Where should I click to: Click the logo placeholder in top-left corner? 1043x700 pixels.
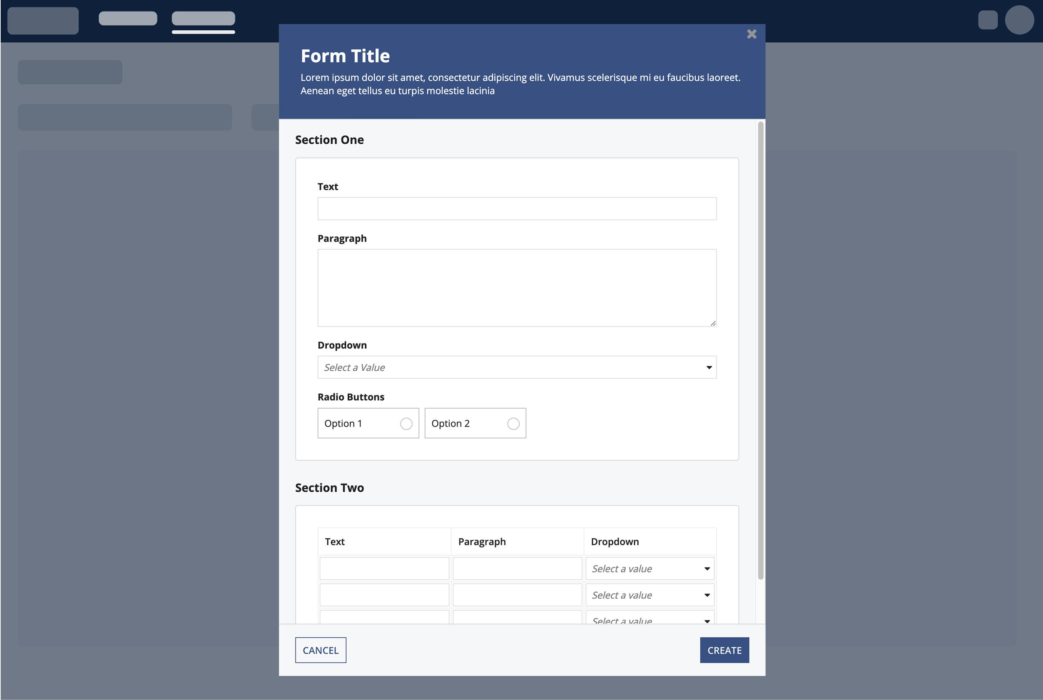point(43,21)
